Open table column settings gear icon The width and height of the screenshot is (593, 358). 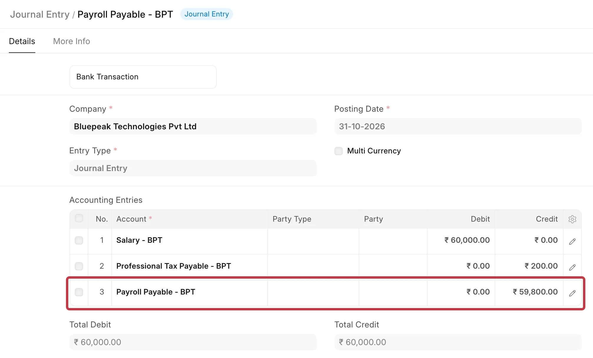(x=572, y=219)
